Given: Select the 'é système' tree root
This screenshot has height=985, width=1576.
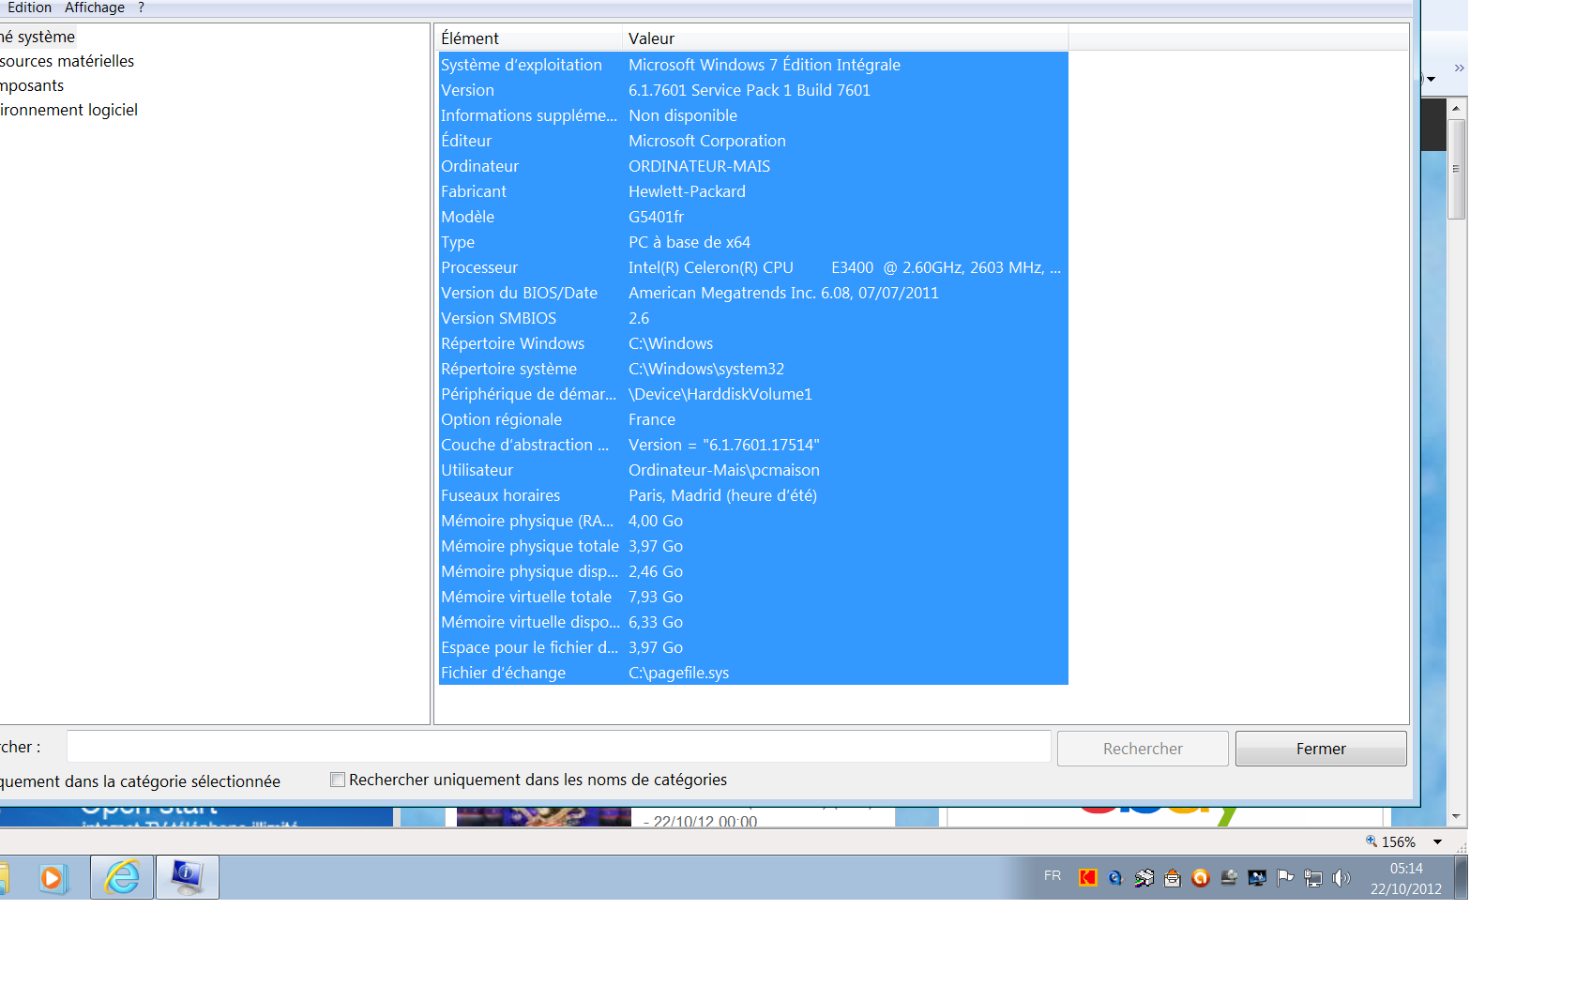Looking at the screenshot, I should pyautogui.click(x=38, y=37).
